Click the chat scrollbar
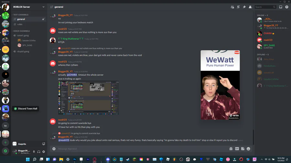Screen dimensions: 291x163 tap(253, 138)
